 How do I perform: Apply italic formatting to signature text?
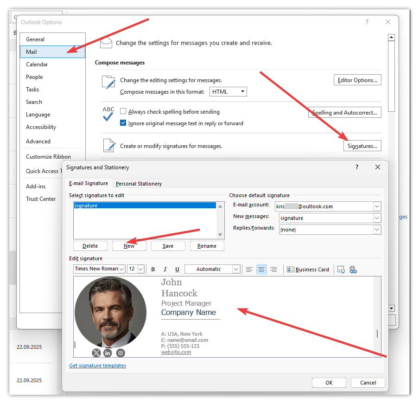(165, 269)
